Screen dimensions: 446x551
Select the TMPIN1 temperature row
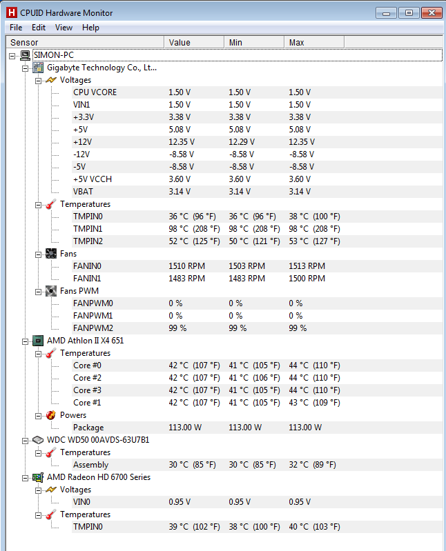click(x=257, y=229)
